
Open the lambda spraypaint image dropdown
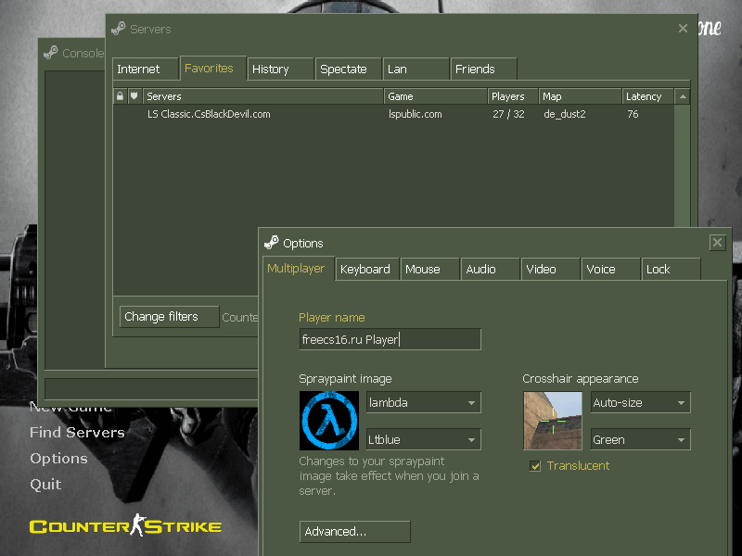pos(423,403)
